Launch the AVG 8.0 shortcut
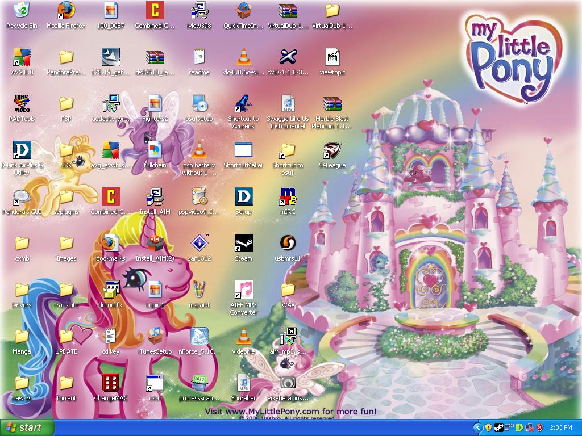The image size is (582, 436). tap(22, 57)
